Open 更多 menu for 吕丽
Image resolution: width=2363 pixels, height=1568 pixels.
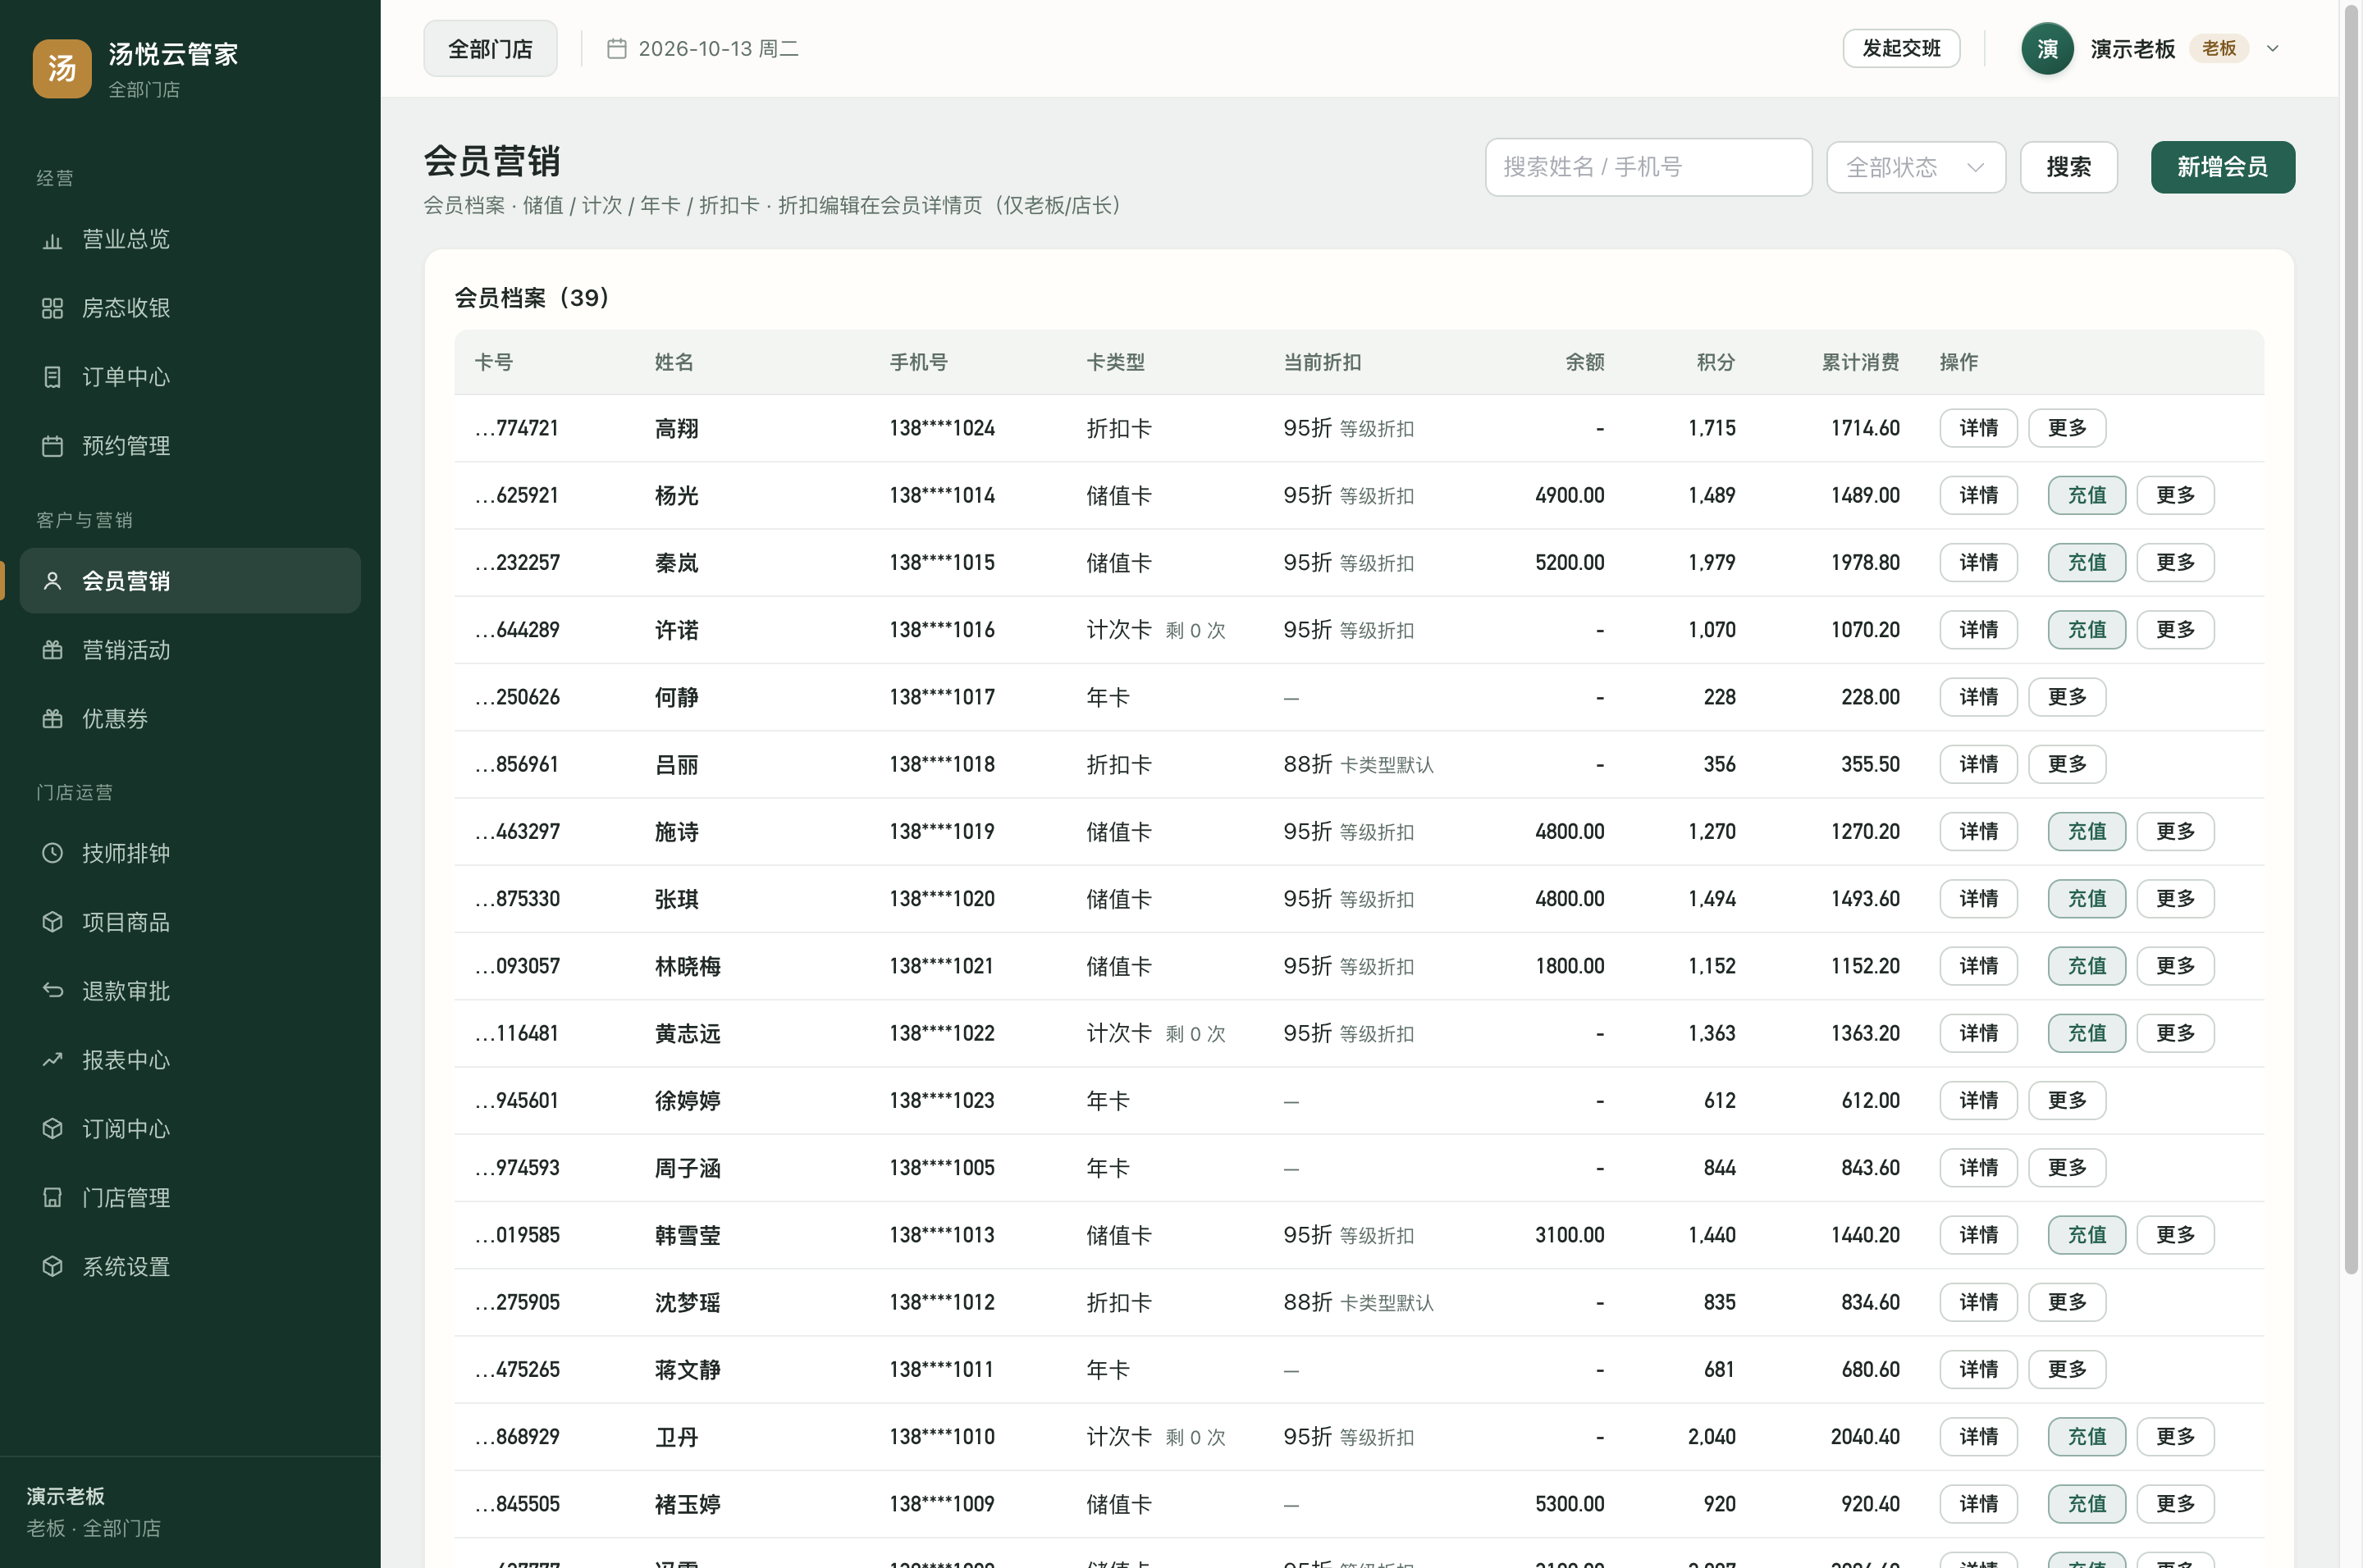(x=2066, y=765)
